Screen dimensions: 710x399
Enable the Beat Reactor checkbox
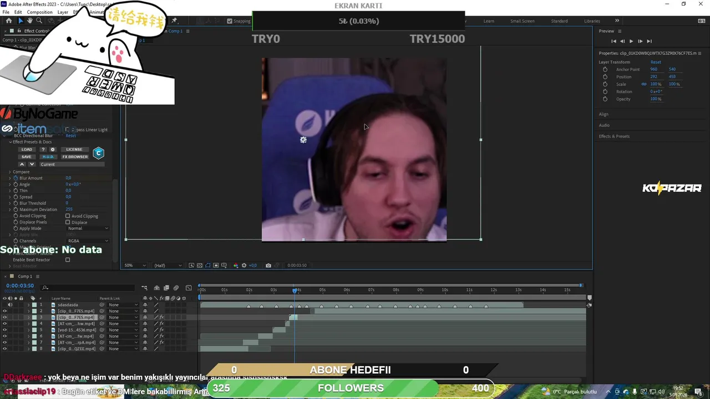point(68,260)
